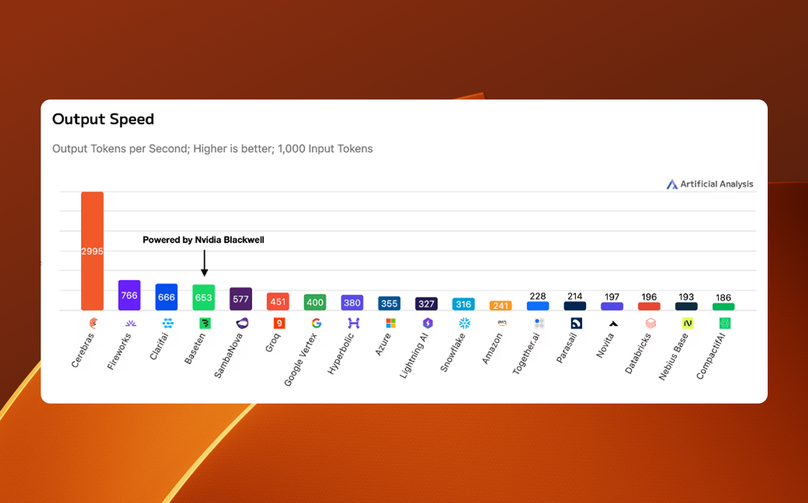Click the Hyperbolic logo icon
This screenshot has height=503, width=808.
[354, 323]
